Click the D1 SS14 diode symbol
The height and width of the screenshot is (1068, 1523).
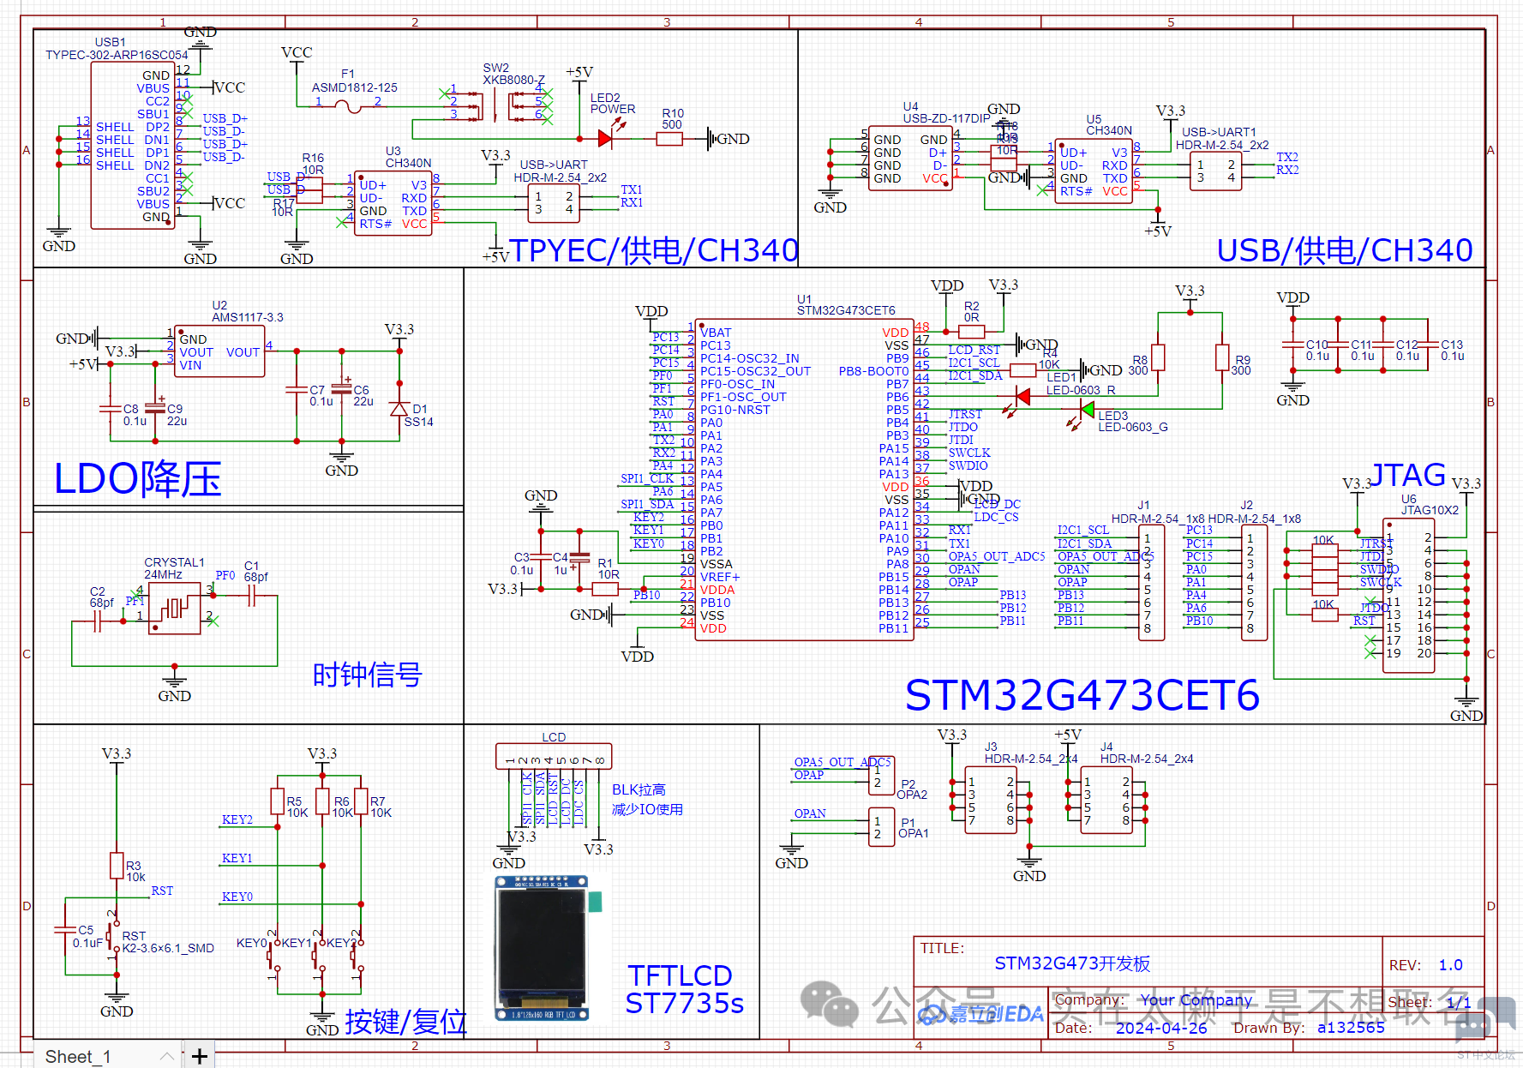(399, 409)
